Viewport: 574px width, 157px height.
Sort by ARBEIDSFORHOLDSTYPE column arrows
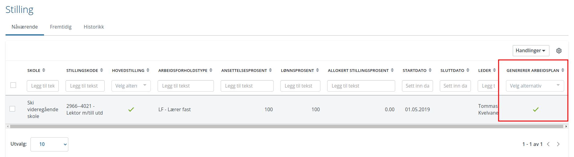(211, 70)
